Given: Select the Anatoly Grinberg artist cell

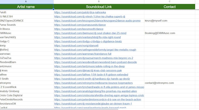Looking at the screenshot, I should [27, 91].
